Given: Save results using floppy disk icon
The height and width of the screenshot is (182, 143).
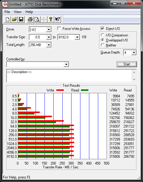Looking at the screenshot, I should coord(21,19).
